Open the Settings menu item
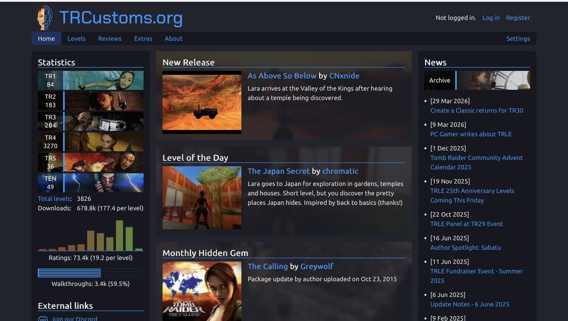This screenshot has height=321, width=568. tap(518, 39)
